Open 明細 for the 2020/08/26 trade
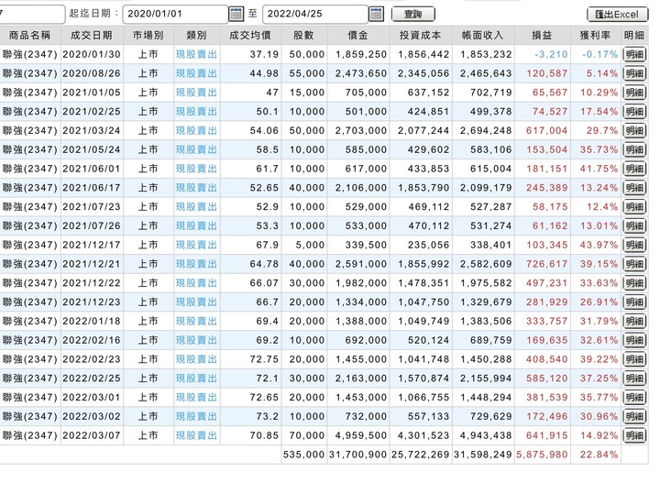660x483 pixels. click(634, 73)
